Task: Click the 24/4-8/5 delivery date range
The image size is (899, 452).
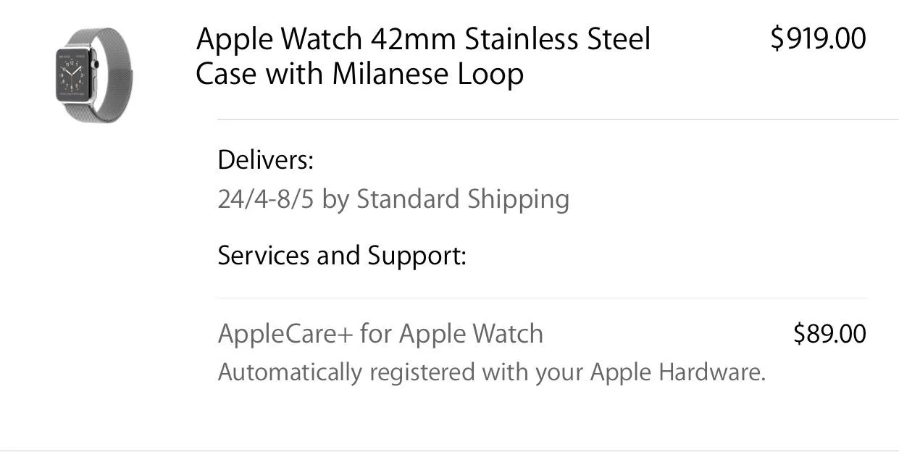Action: coord(266,199)
